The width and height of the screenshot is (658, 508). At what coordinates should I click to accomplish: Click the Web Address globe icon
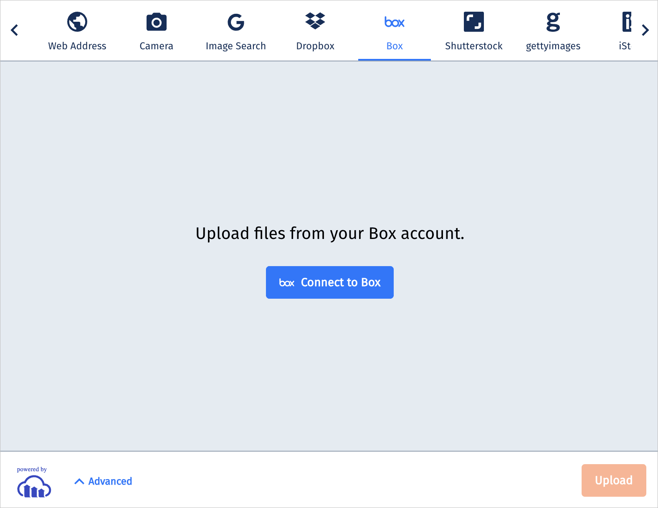pyautogui.click(x=77, y=22)
